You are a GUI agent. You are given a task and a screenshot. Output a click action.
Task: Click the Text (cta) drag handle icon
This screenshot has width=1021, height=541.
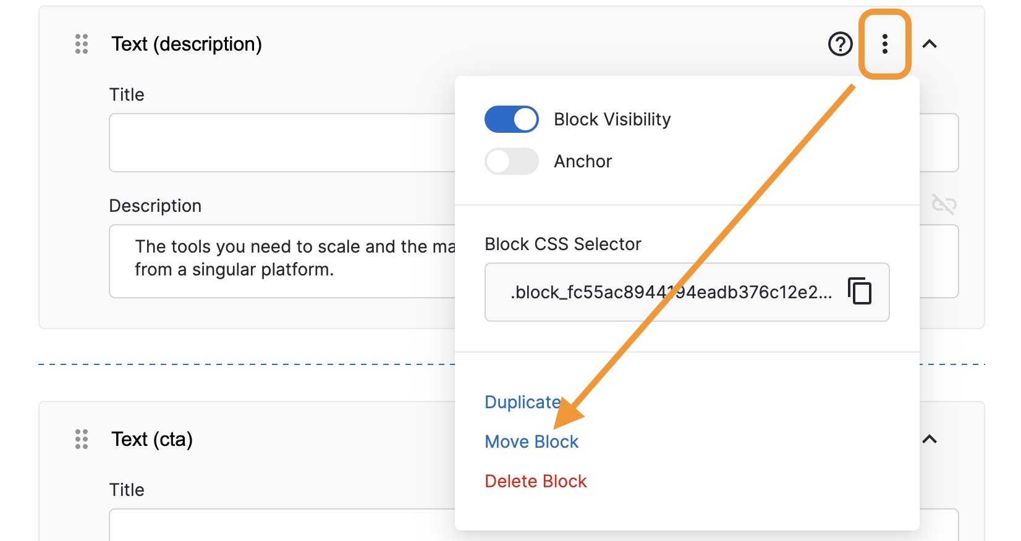[x=82, y=439]
